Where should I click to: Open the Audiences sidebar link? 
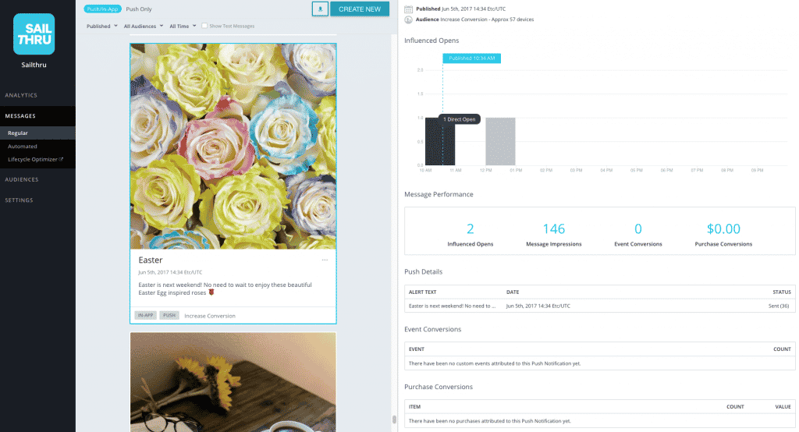click(22, 180)
